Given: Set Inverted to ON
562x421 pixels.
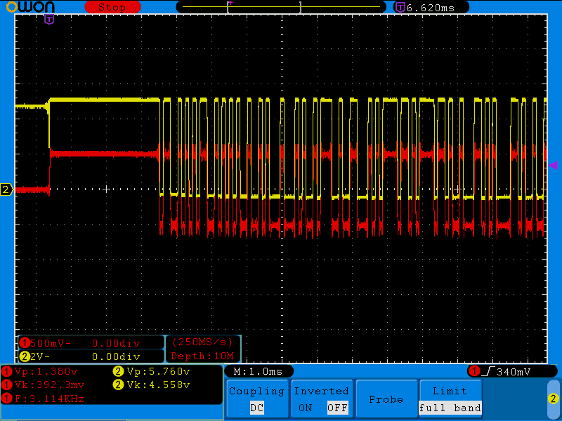Looking at the screenshot, I should pos(305,408).
